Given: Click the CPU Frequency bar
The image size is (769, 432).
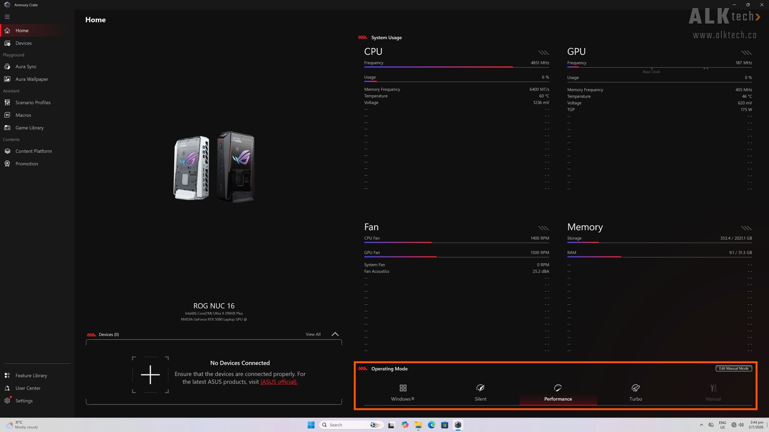Looking at the screenshot, I should [x=457, y=67].
